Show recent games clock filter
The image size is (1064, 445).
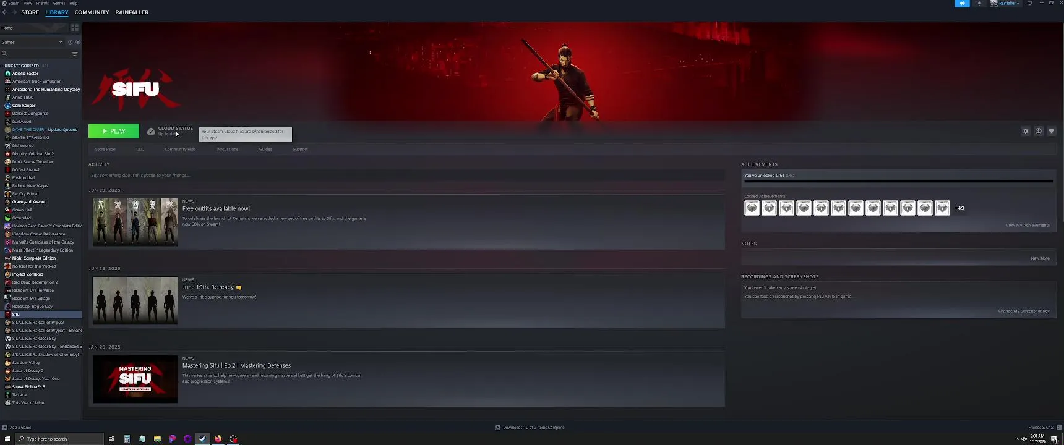(x=70, y=42)
